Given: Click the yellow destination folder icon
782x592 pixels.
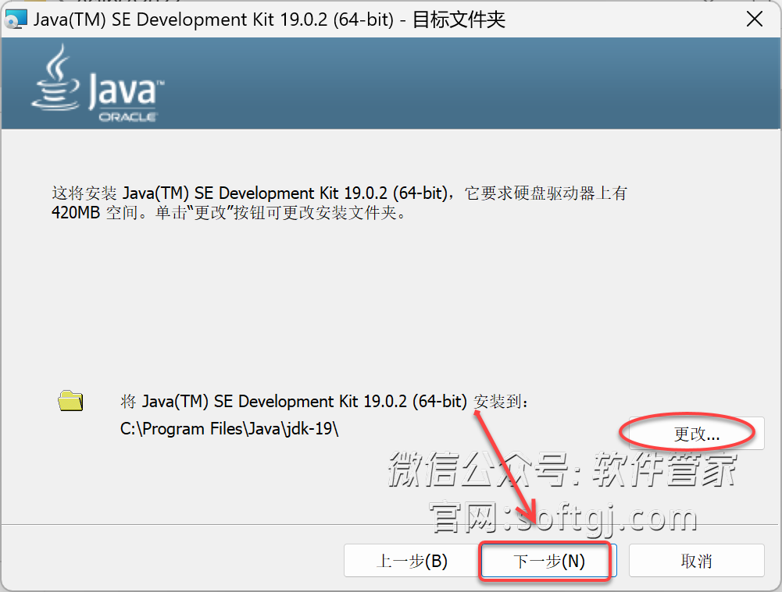Looking at the screenshot, I should (70, 400).
